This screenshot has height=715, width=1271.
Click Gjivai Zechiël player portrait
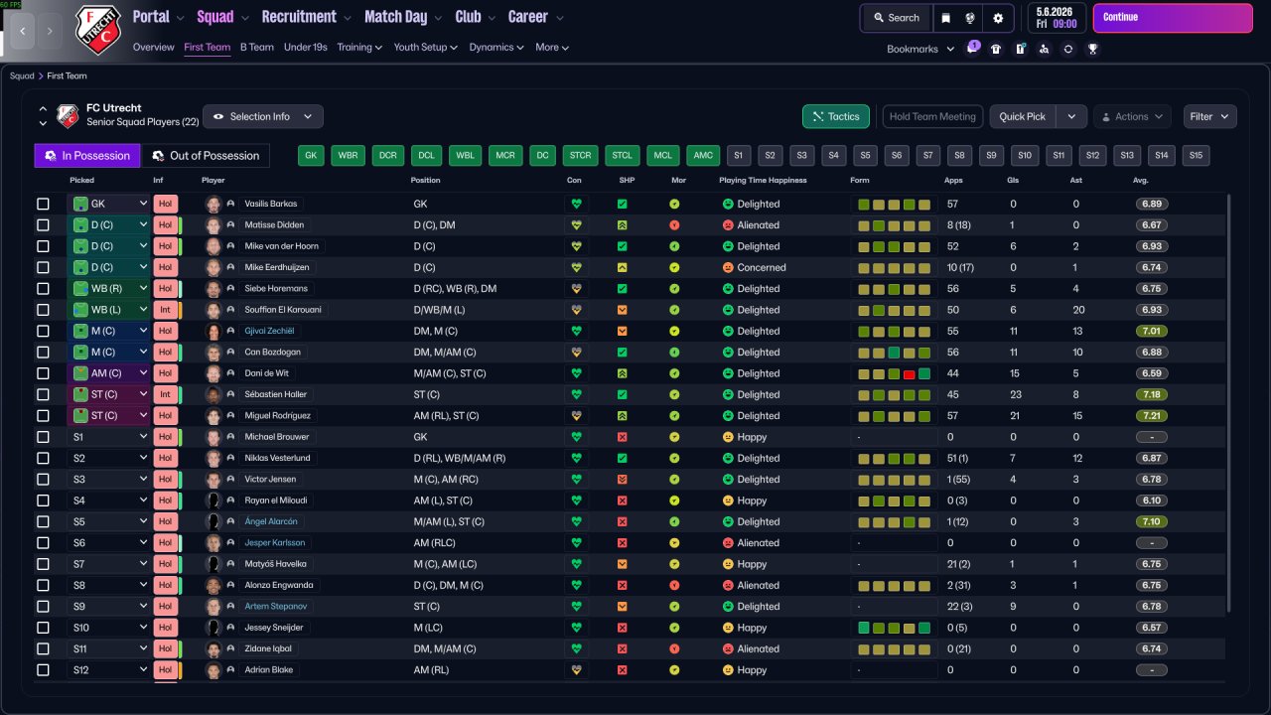(x=212, y=331)
